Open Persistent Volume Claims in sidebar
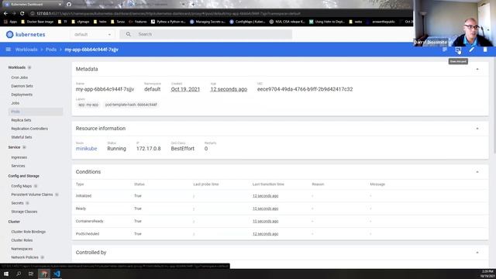Screen dimensions: 496x279 (32, 195)
